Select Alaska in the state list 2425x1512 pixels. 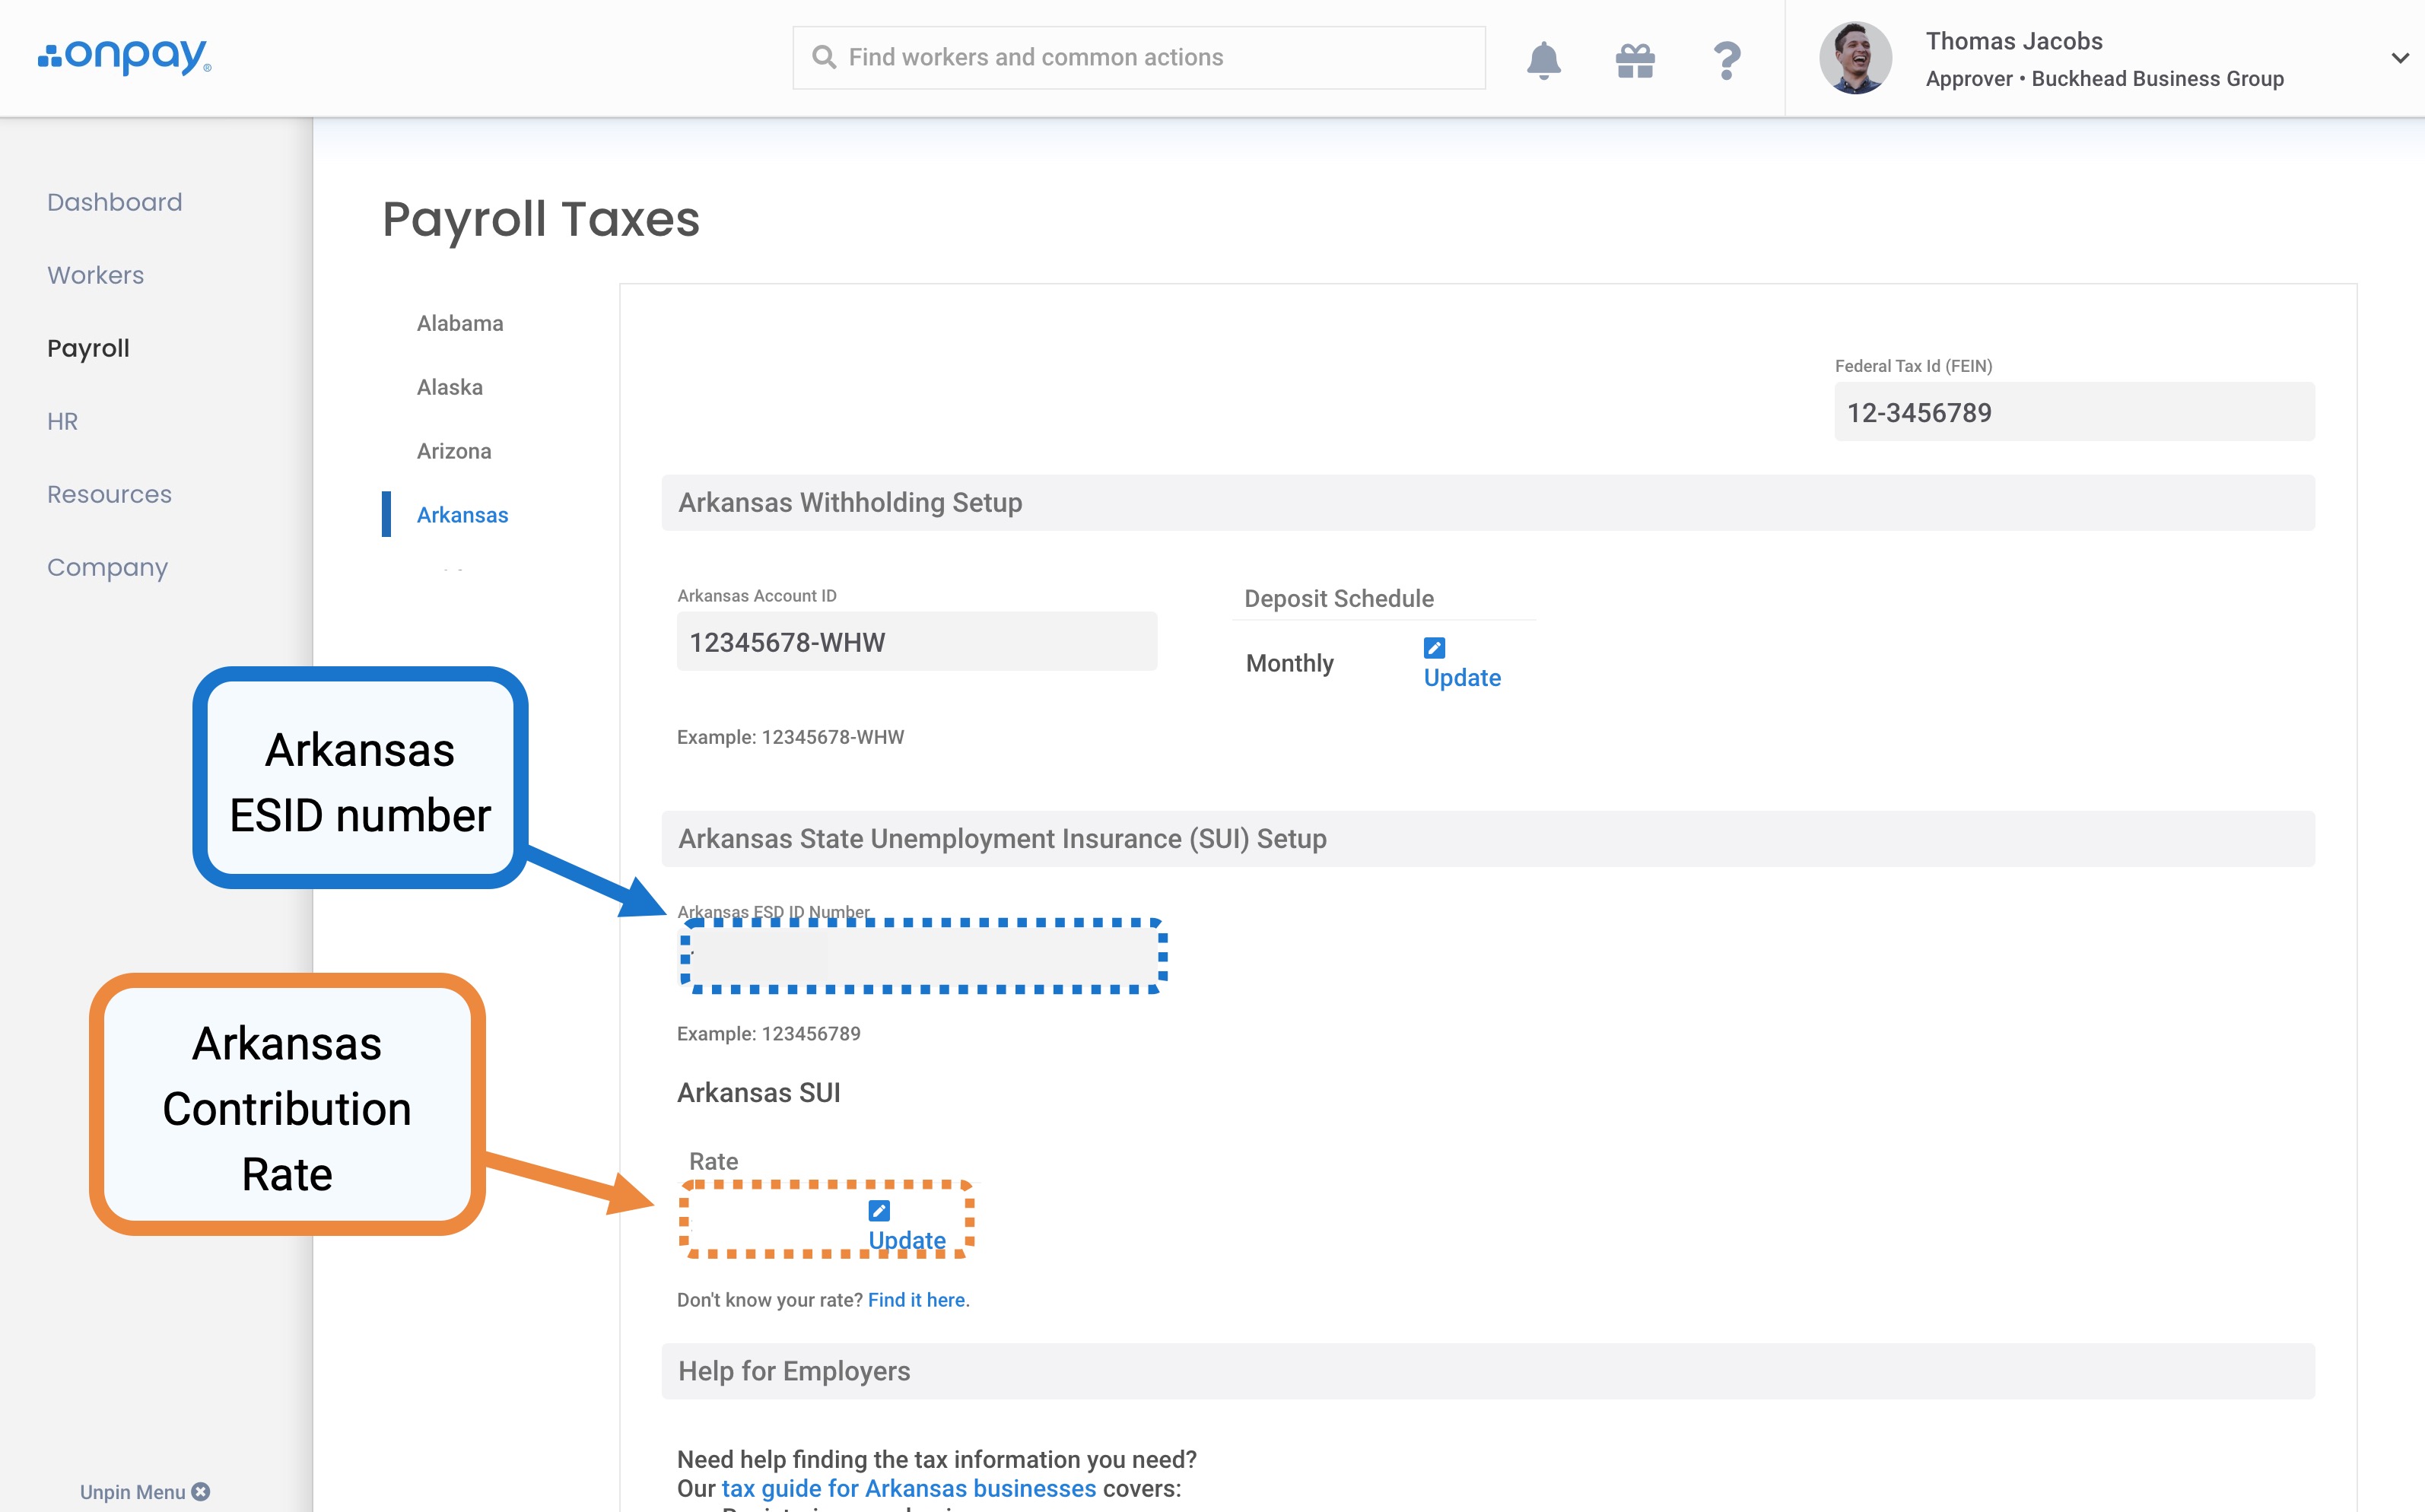(x=450, y=387)
